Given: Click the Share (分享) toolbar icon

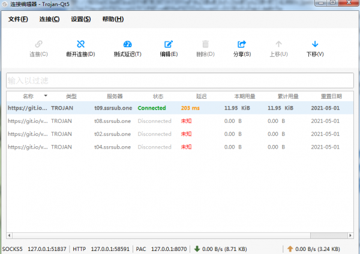Looking at the screenshot, I should (x=242, y=44).
